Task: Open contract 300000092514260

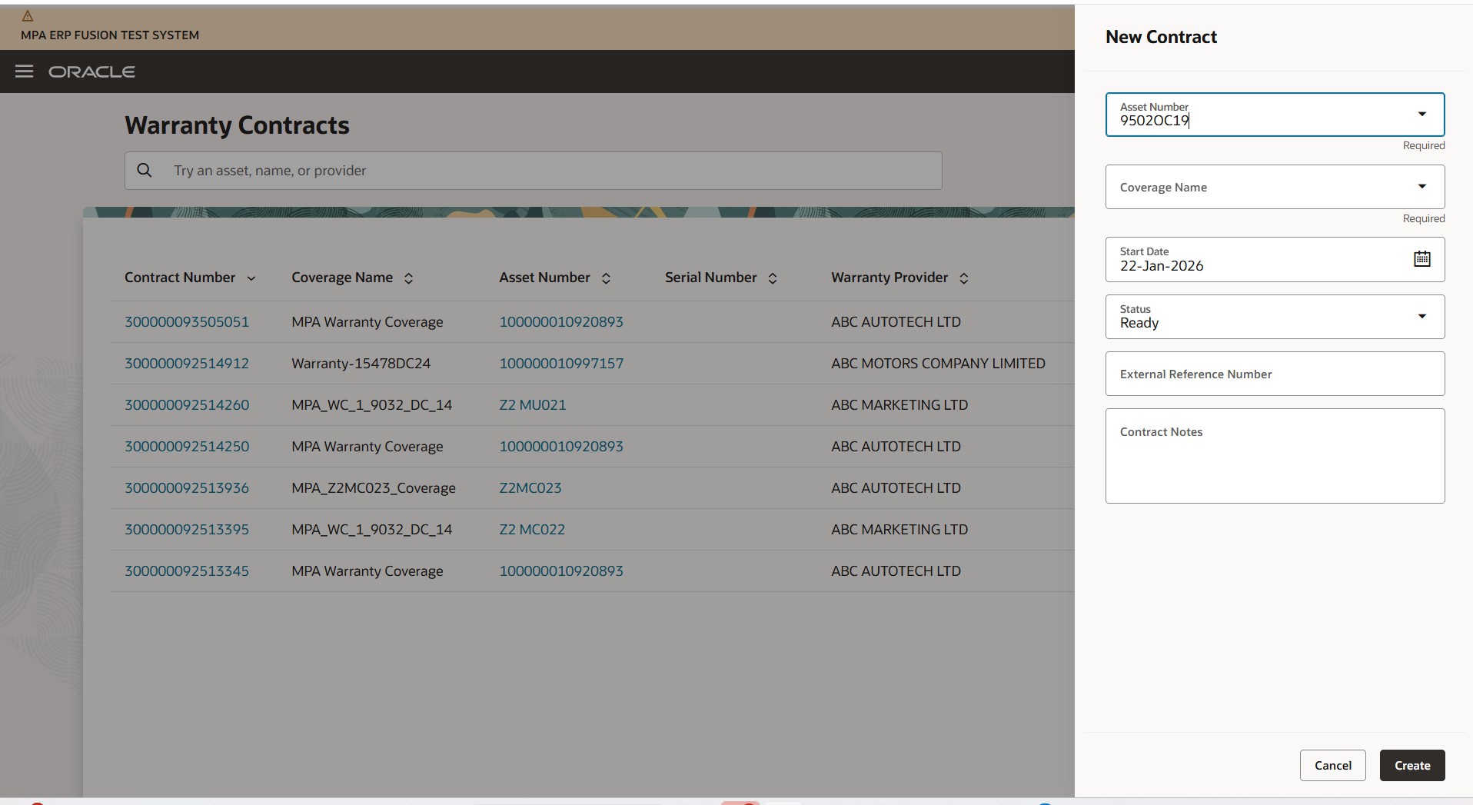Action: tap(187, 405)
